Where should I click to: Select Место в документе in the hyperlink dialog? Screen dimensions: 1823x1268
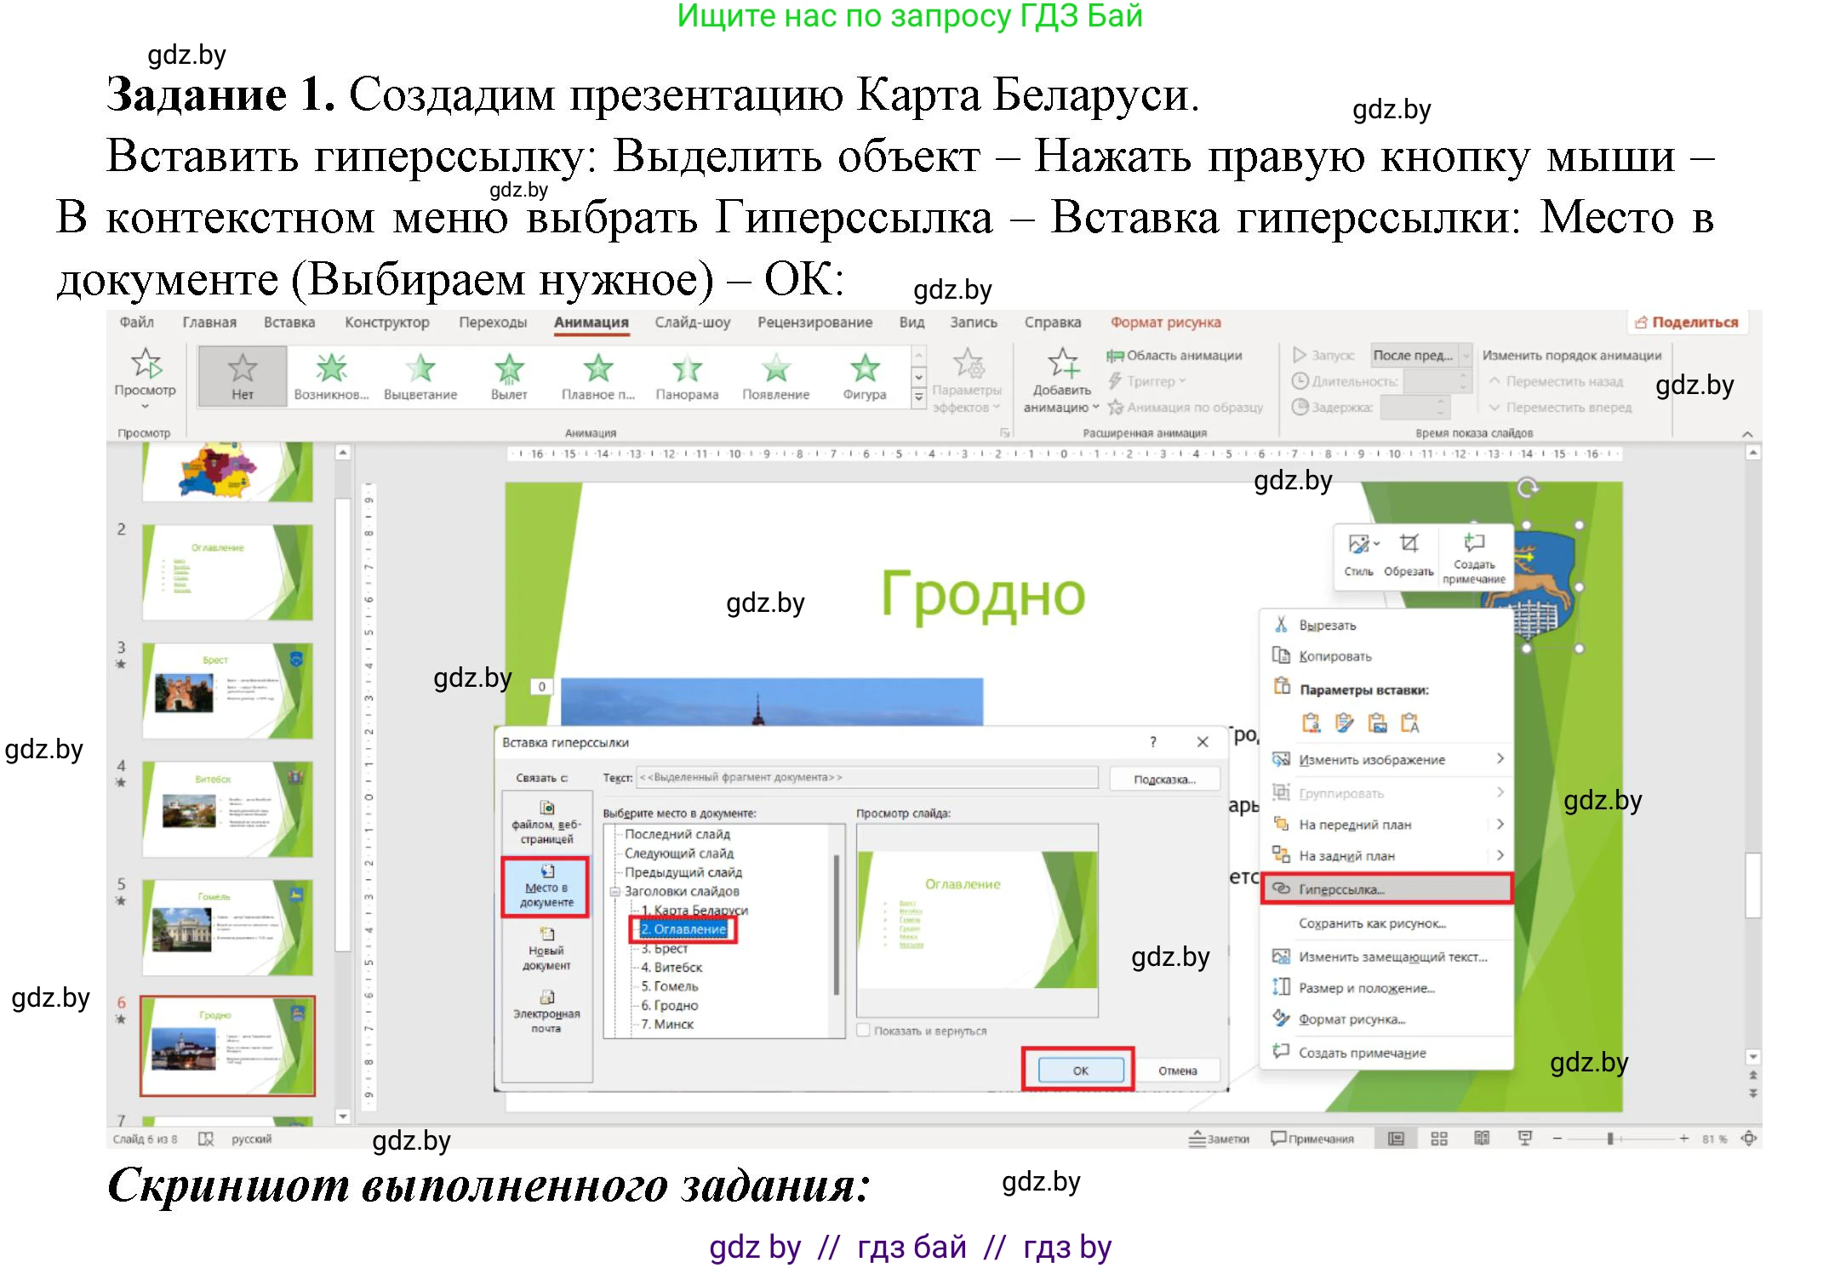(546, 888)
